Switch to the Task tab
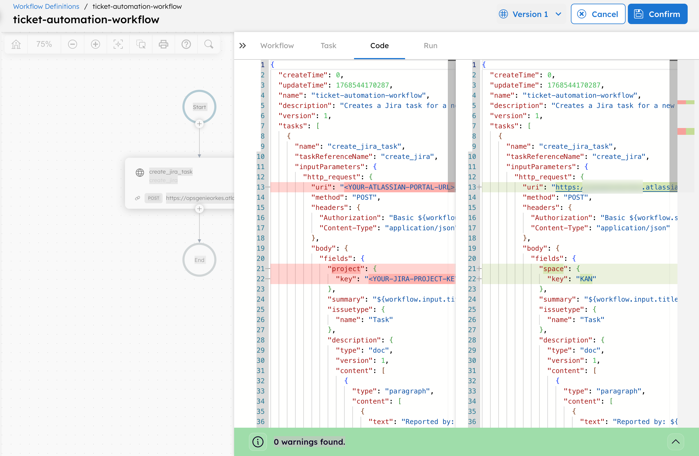 point(328,46)
